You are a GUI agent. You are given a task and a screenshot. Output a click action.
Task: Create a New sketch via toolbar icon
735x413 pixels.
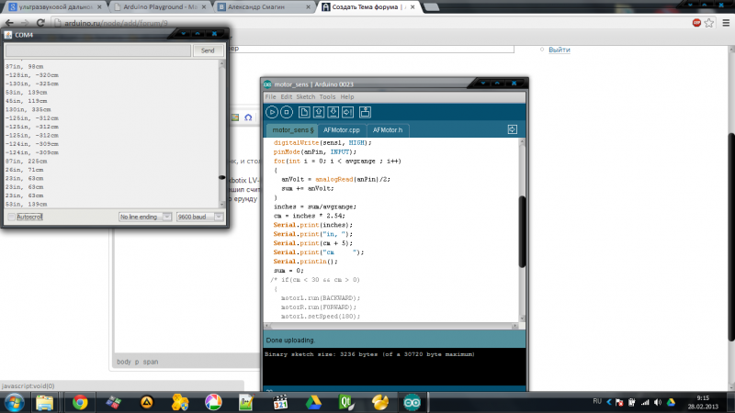pos(304,112)
